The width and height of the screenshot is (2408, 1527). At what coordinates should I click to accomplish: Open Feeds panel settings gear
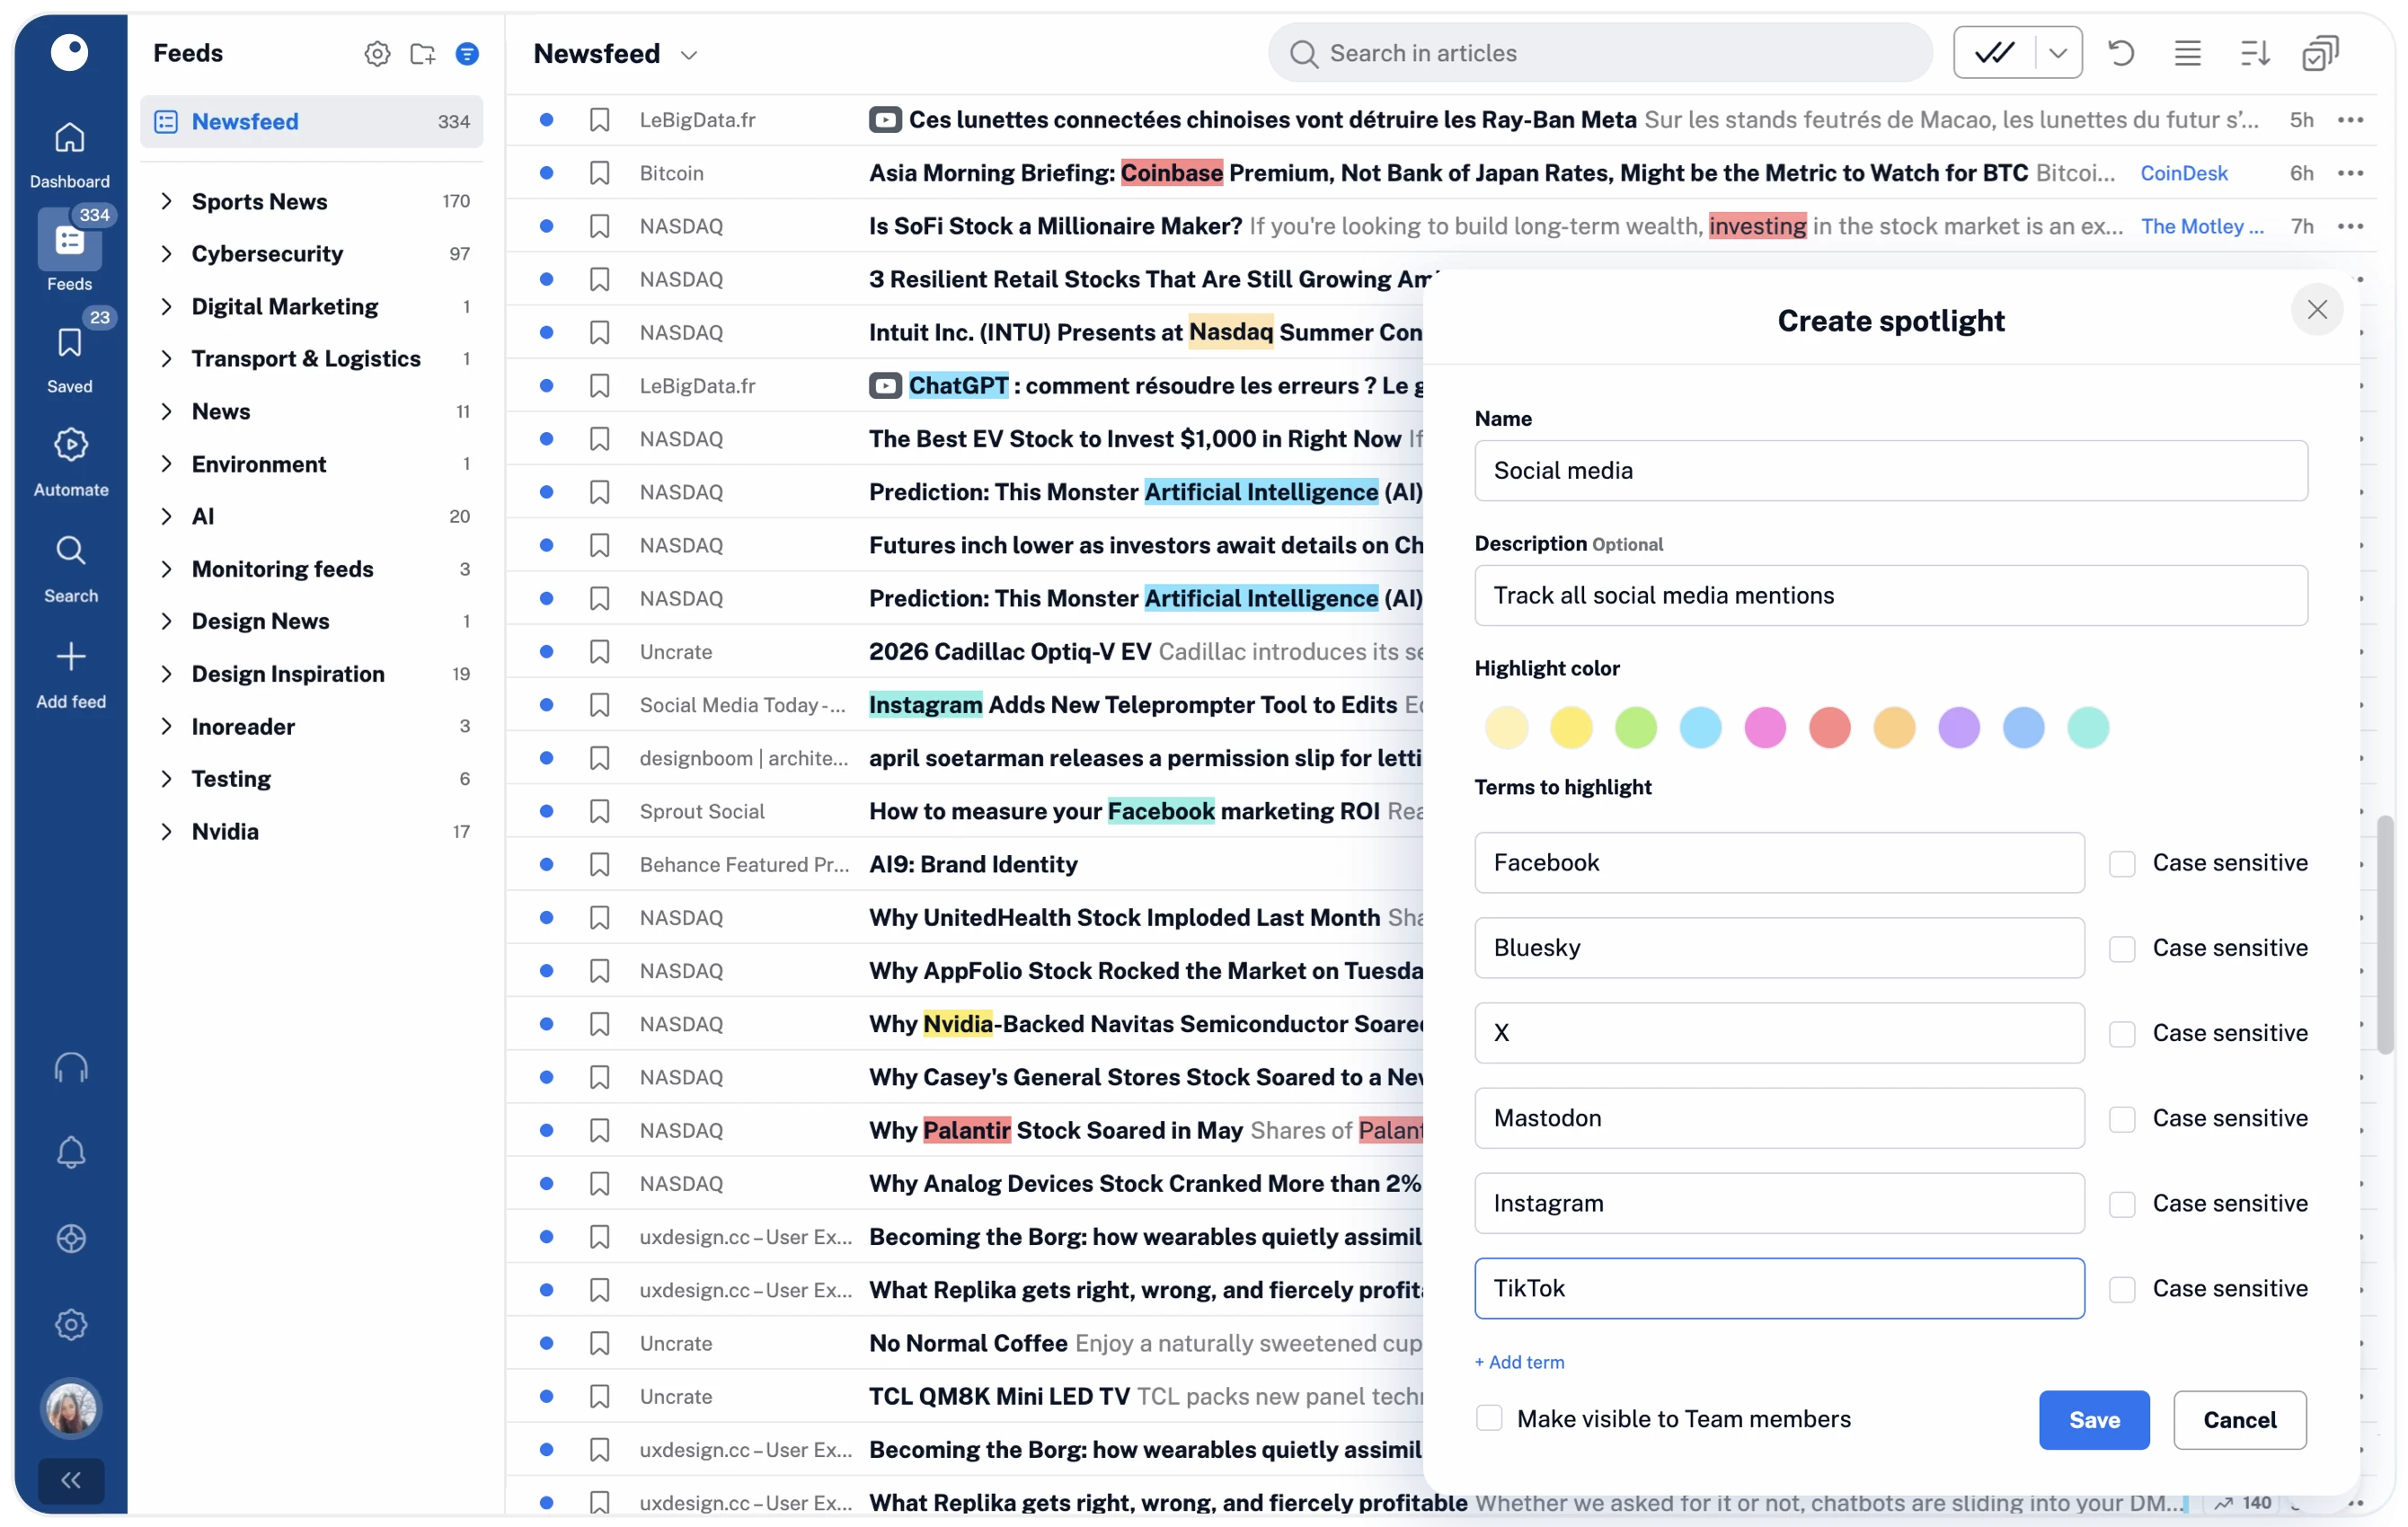(x=377, y=54)
